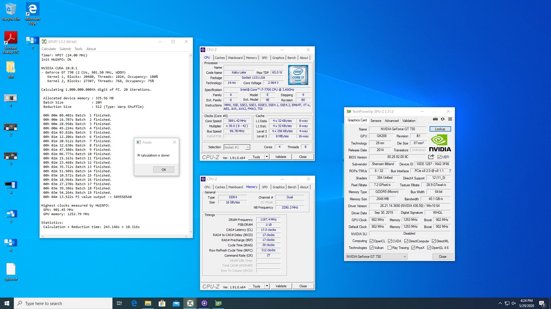Image resolution: width=551 pixels, height=309 pixels.
Task: Expand Tools dropdown arrow in upper CPU-Z
Action: point(267,157)
